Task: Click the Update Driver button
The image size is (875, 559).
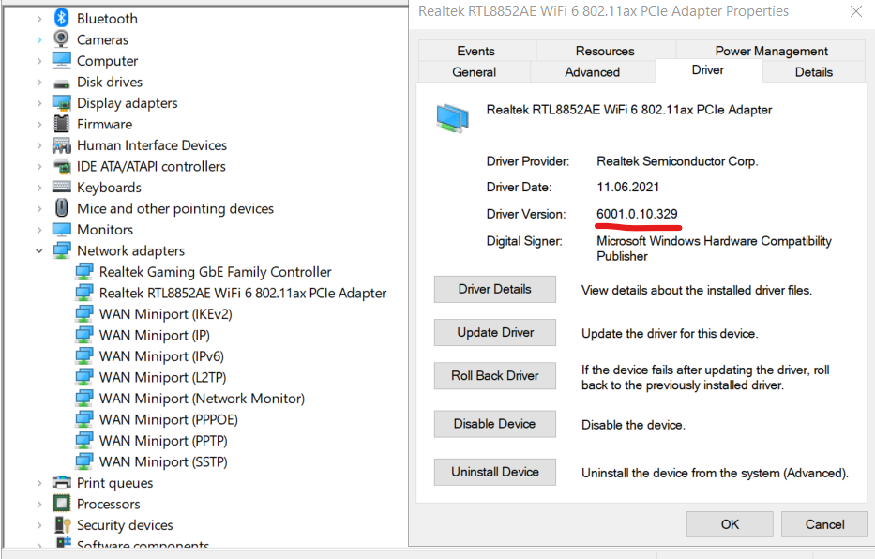Action: pyautogui.click(x=495, y=333)
